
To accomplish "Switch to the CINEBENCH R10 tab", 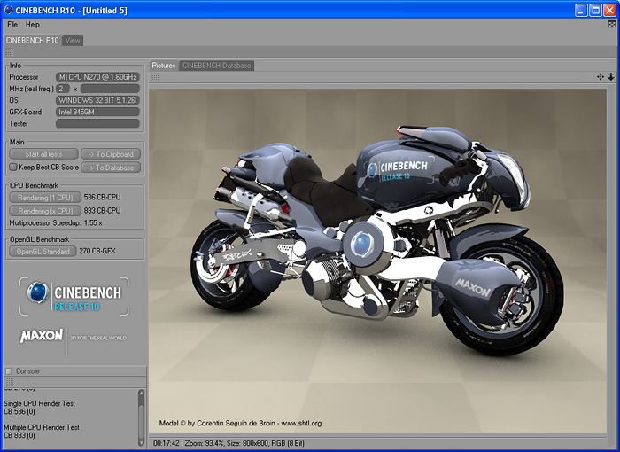I will pyautogui.click(x=33, y=41).
